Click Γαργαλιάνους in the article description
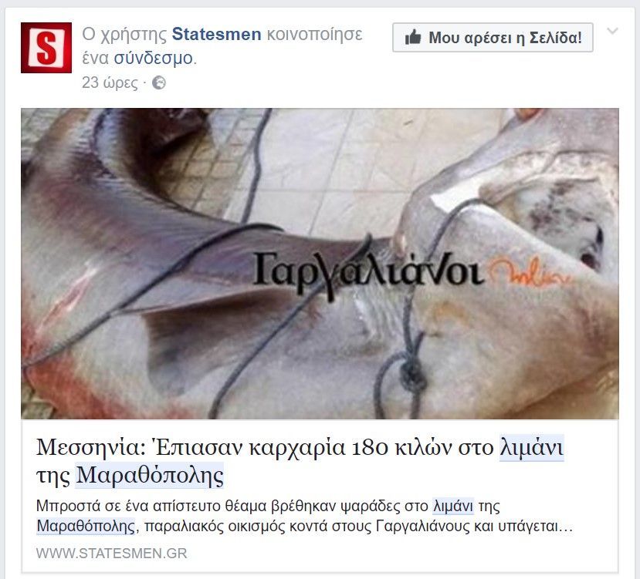 pos(422,527)
